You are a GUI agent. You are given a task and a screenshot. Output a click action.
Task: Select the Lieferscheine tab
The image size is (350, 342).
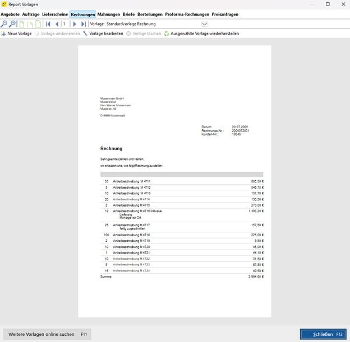[55, 14]
